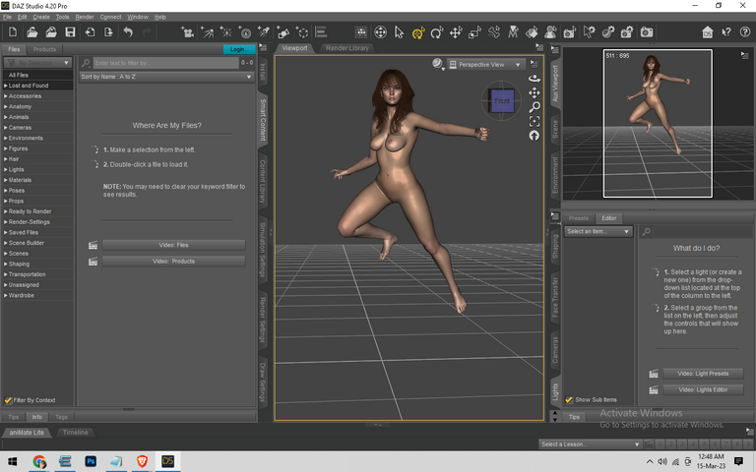Open the Select a Lesson dropdown
756x472 pixels.
(x=590, y=444)
